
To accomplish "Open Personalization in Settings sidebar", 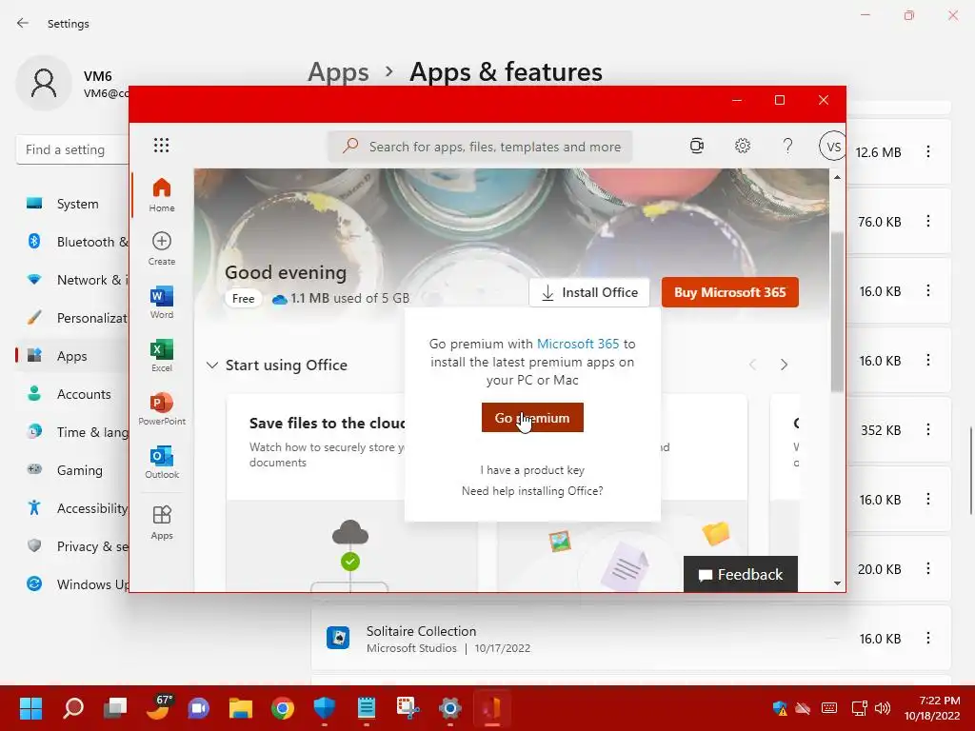I will [x=72, y=318].
